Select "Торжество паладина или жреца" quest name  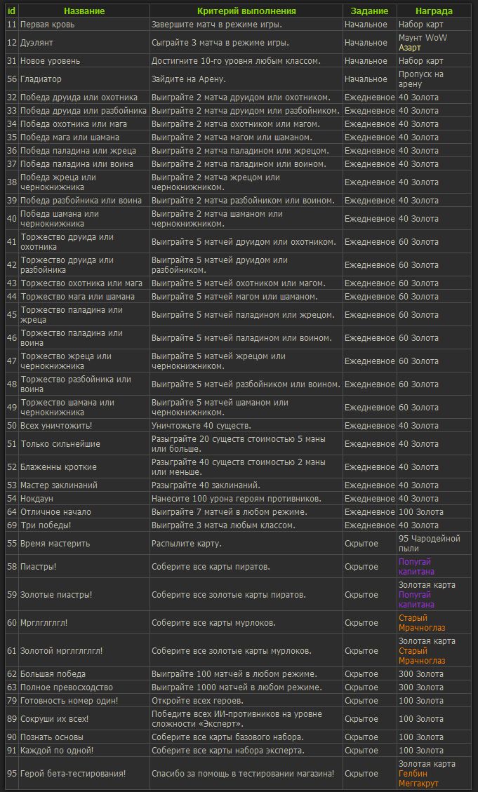(x=72, y=315)
